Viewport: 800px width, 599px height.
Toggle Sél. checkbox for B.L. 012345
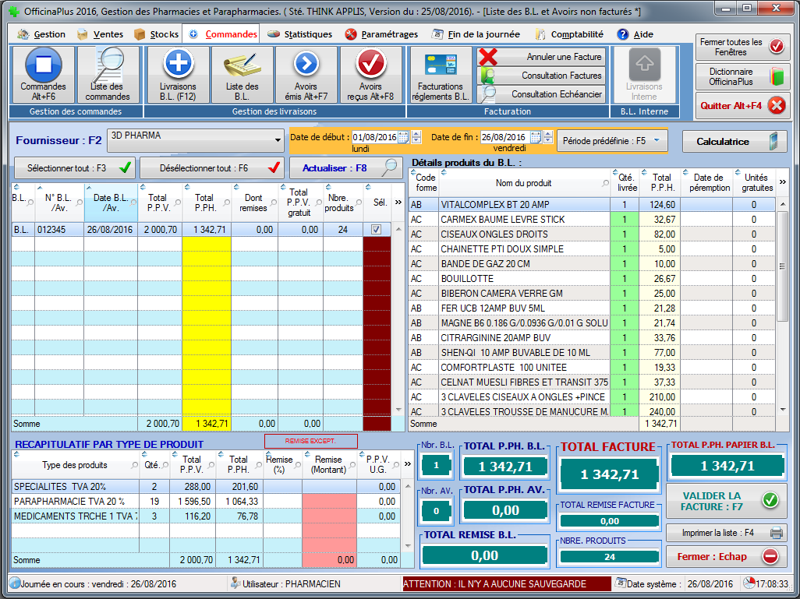[x=377, y=230]
